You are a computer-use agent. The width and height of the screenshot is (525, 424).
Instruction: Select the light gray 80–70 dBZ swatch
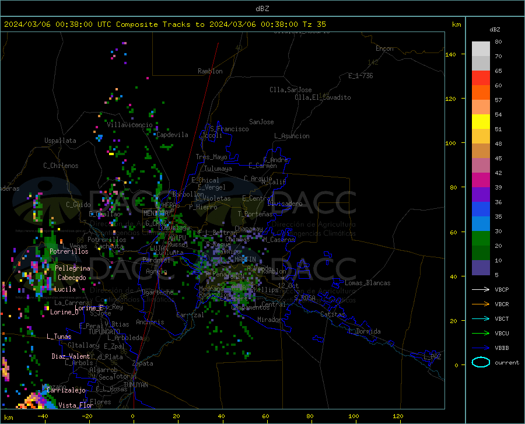click(x=481, y=49)
